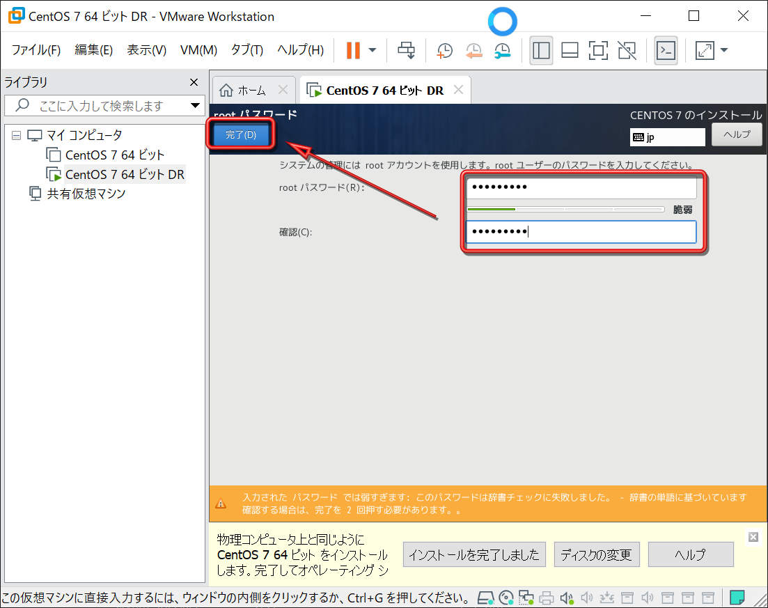The image size is (768, 608).
Task: Click the stretch guest display icon
Action: [x=705, y=50]
